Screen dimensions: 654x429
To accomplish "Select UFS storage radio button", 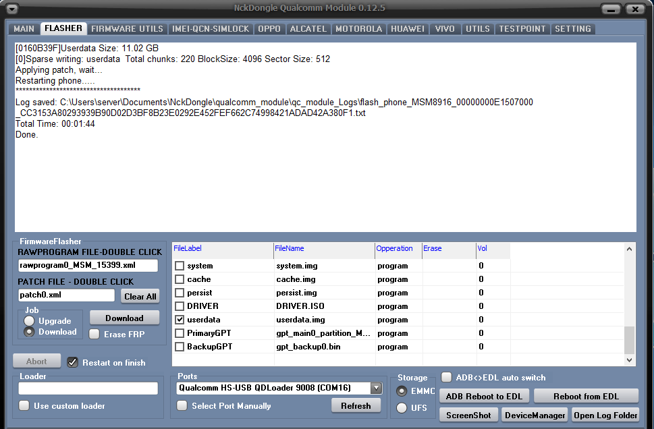I will click(402, 407).
